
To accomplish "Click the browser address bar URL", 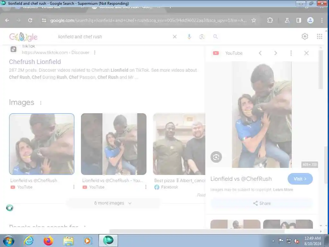I will click(148, 20).
